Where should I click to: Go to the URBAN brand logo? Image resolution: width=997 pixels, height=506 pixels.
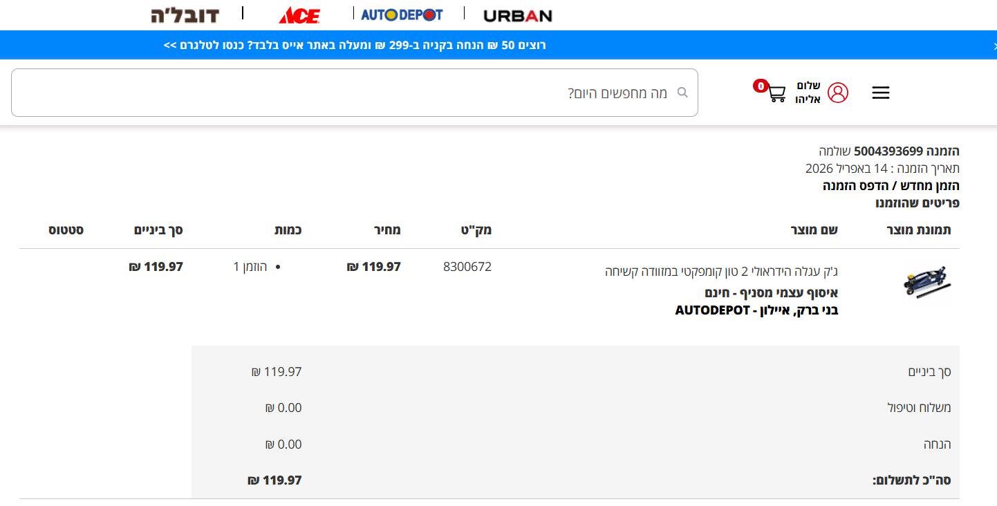[518, 15]
